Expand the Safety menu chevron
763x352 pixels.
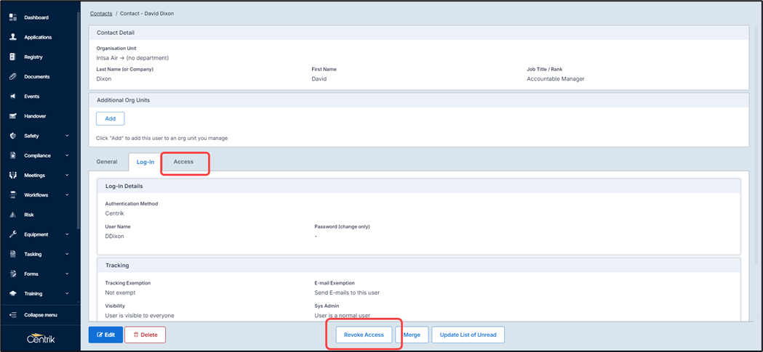tap(67, 136)
